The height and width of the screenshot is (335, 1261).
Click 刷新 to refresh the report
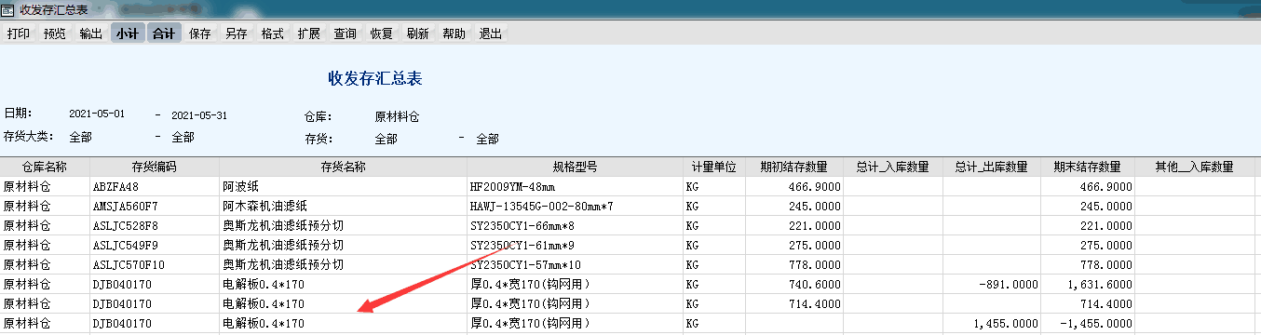[x=418, y=33]
